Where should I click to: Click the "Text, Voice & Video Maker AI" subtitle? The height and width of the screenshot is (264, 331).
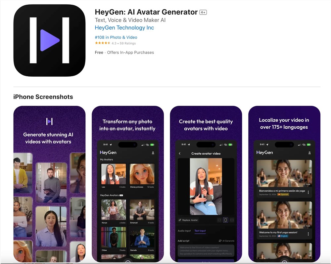130,20
